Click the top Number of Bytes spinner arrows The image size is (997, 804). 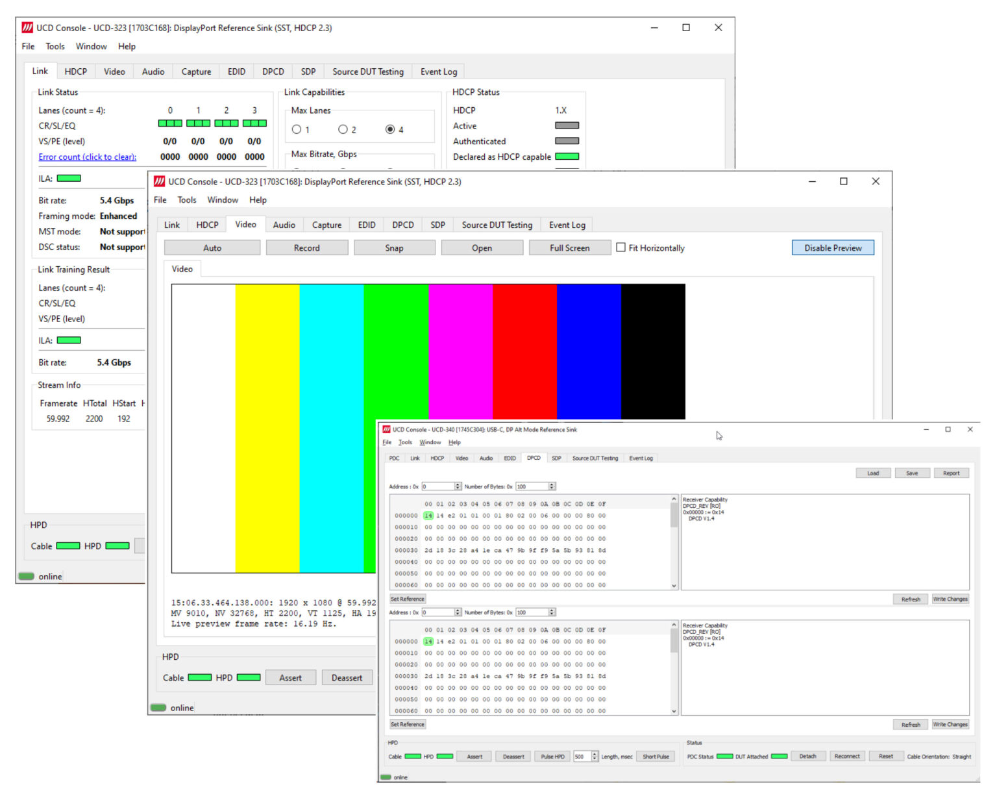pyautogui.click(x=552, y=486)
